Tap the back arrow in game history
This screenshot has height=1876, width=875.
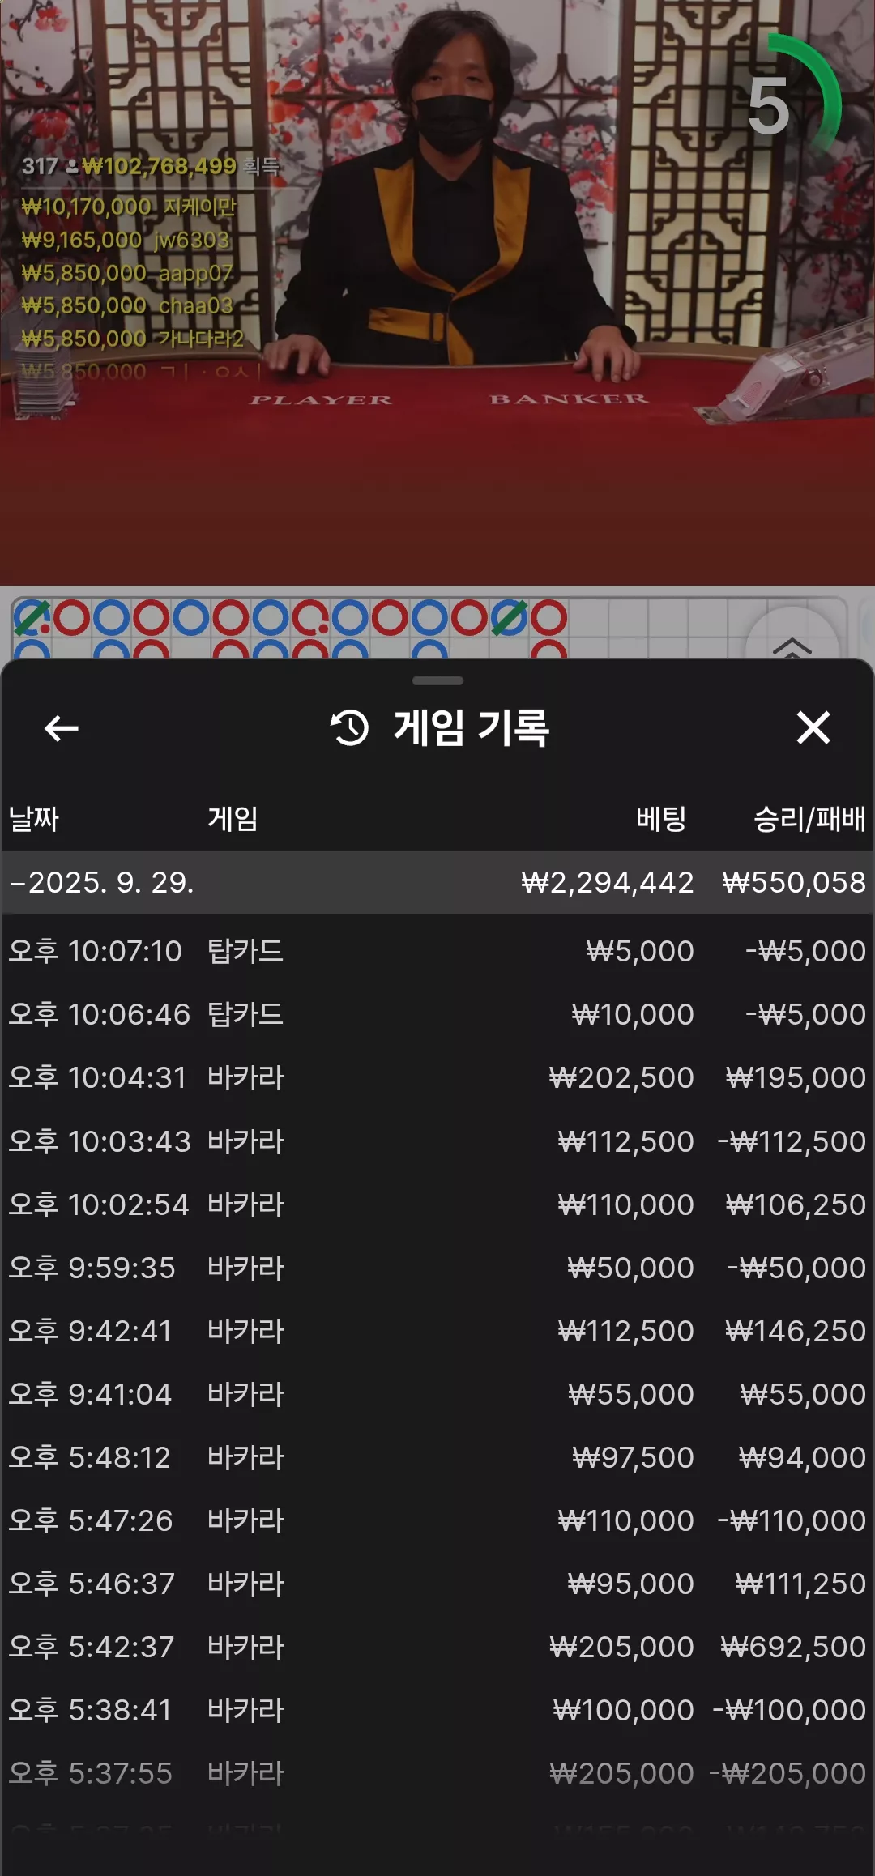point(61,728)
